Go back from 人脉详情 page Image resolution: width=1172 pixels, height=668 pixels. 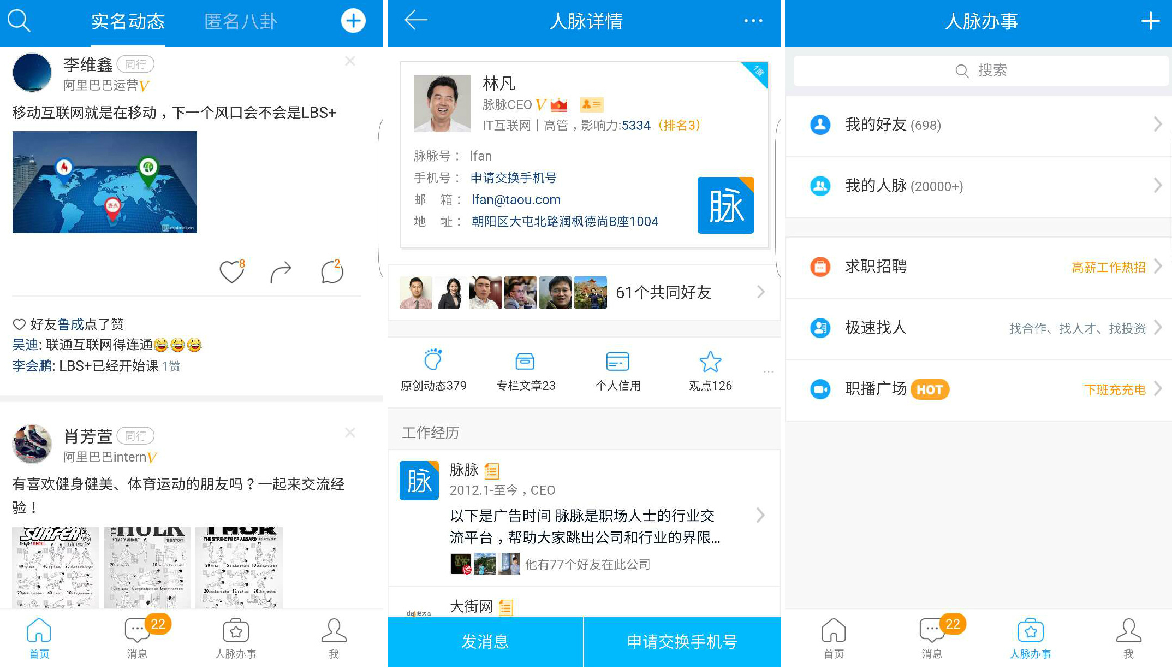click(416, 21)
